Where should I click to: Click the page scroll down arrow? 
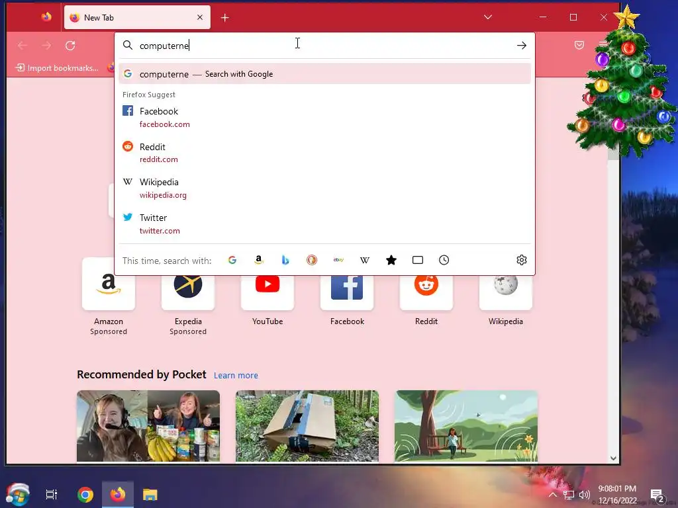point(613,458)
